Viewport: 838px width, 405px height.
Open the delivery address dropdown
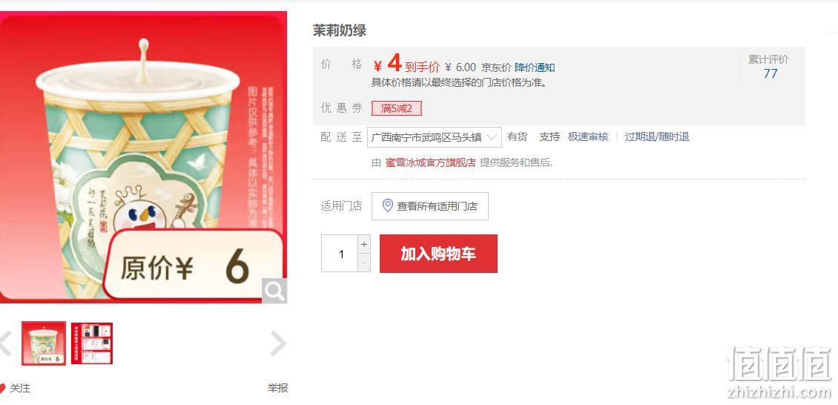click(x=434, y=136)
